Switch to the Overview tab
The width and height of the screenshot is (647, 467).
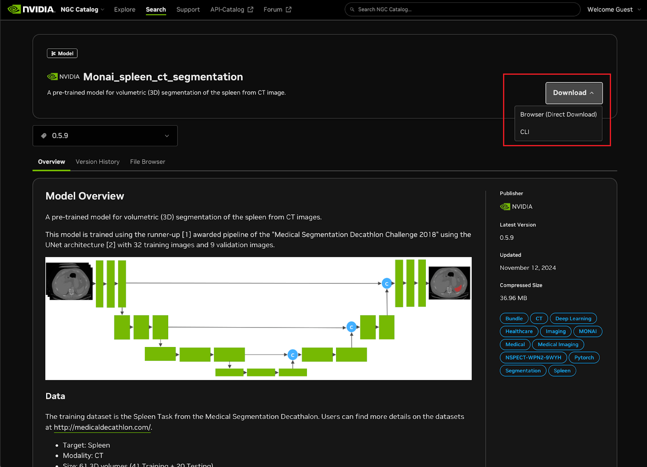[x=51, y=162]
